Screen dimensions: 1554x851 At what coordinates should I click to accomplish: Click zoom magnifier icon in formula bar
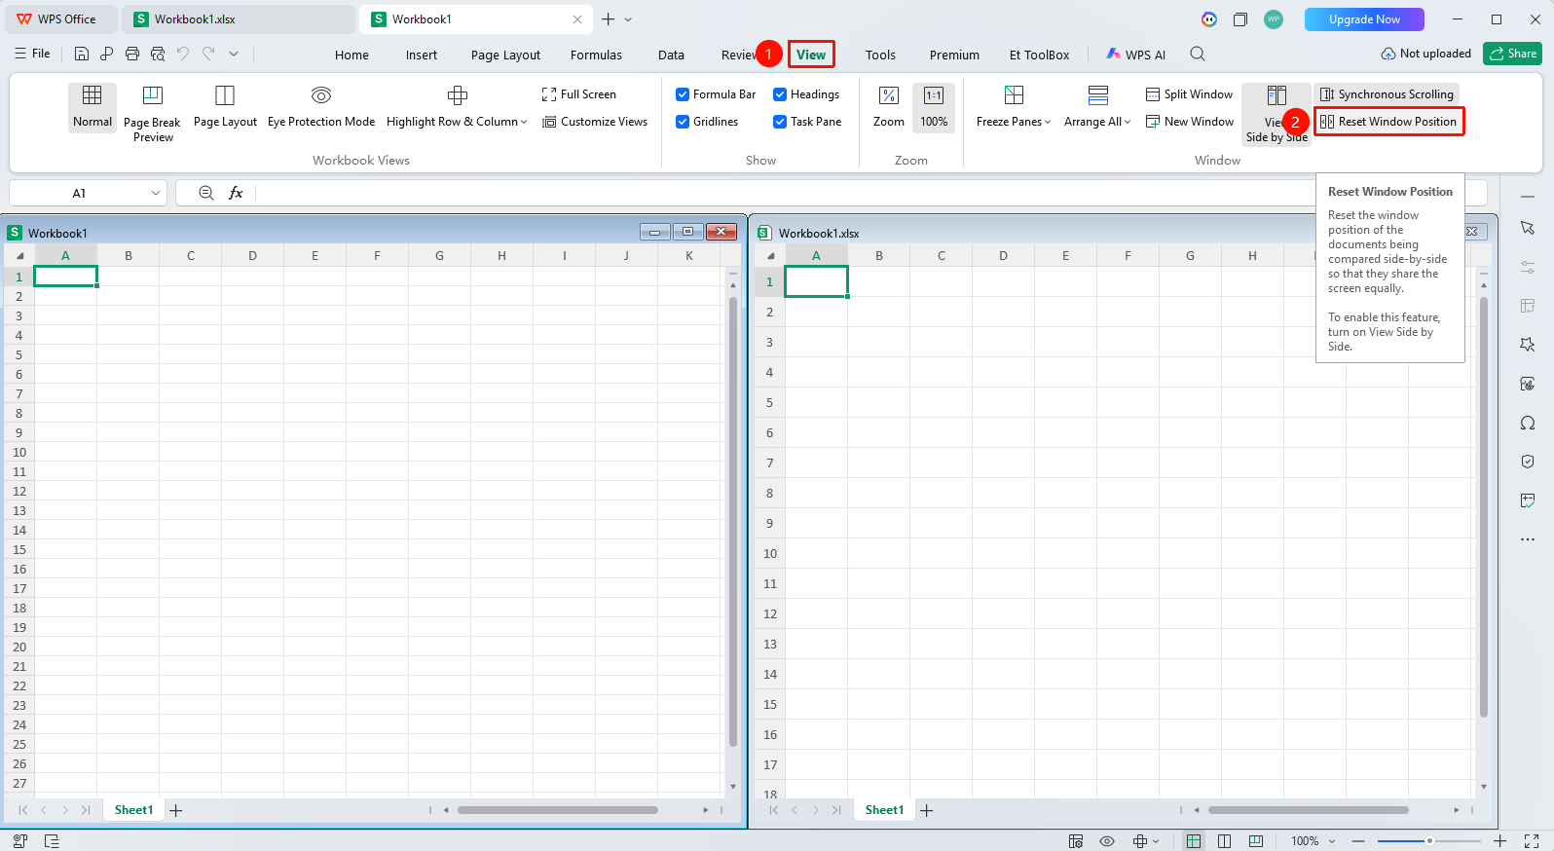[206, 193]
